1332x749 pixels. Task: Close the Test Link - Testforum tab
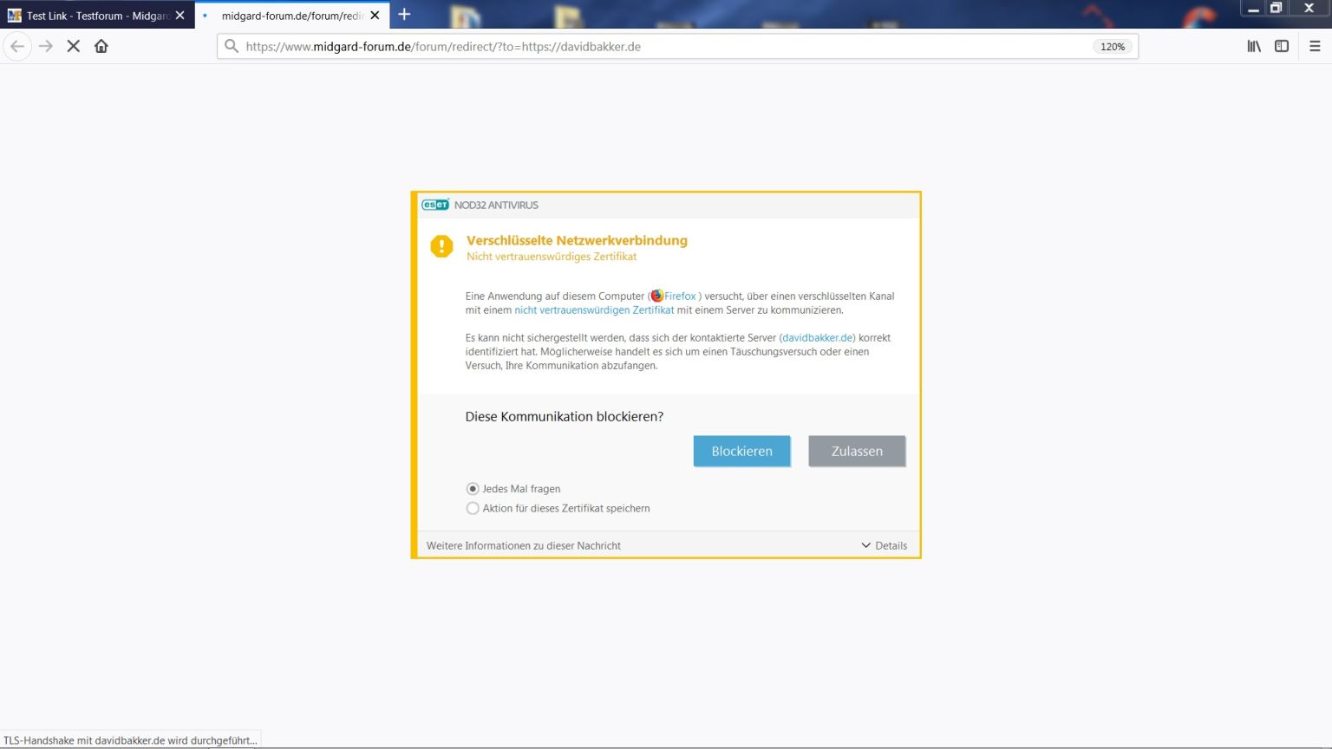pos(180,16)
